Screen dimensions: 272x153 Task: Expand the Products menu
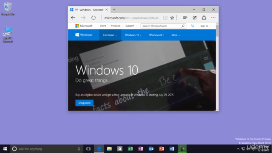117,26
